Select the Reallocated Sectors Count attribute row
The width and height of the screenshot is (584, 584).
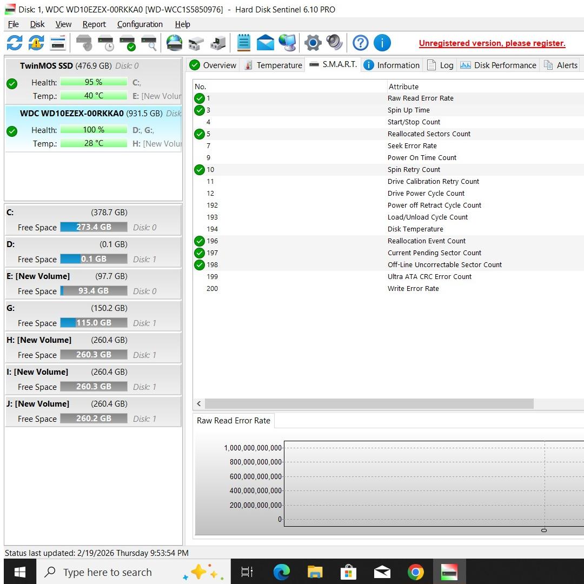point(429,134)
